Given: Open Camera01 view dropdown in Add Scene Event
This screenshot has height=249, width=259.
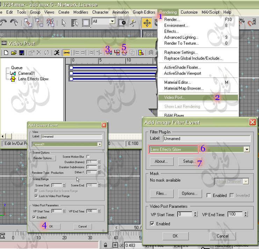Looking at the screenshot, I should pos(99,144).
